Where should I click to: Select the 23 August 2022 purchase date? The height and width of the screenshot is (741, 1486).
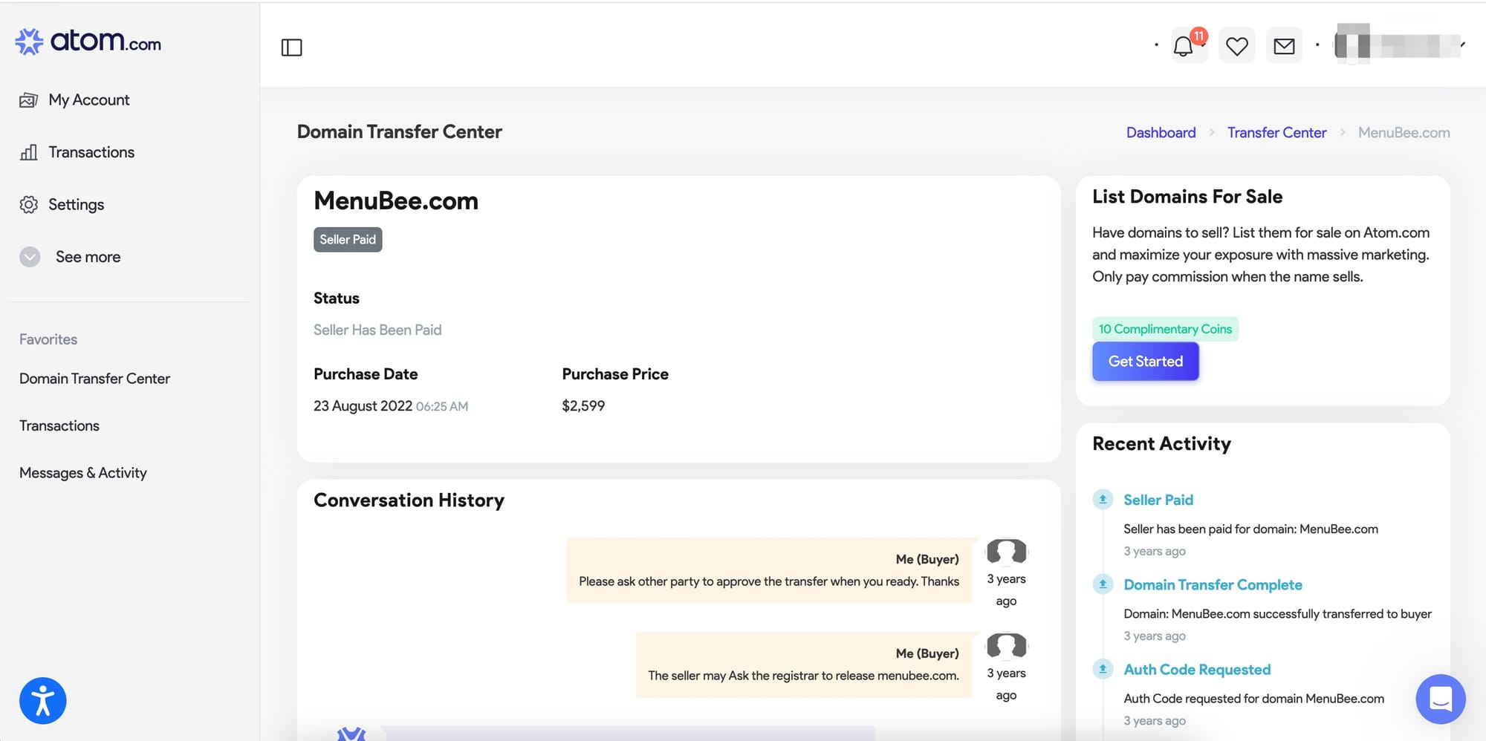(x=363, y=406)
